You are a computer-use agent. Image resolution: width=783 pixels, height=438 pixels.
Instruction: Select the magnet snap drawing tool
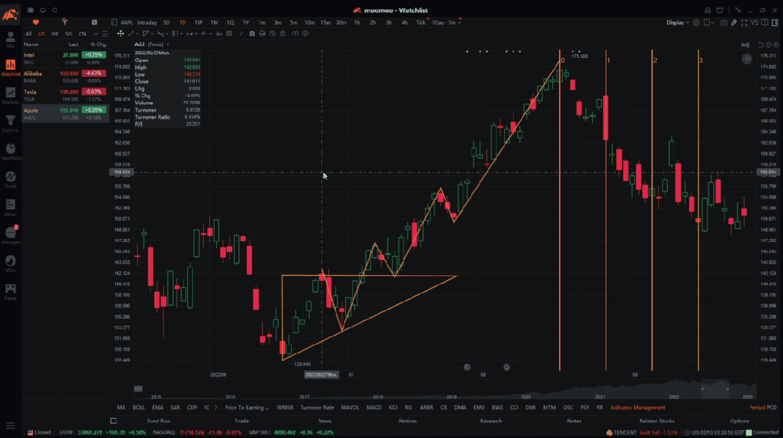pos(252,34)
